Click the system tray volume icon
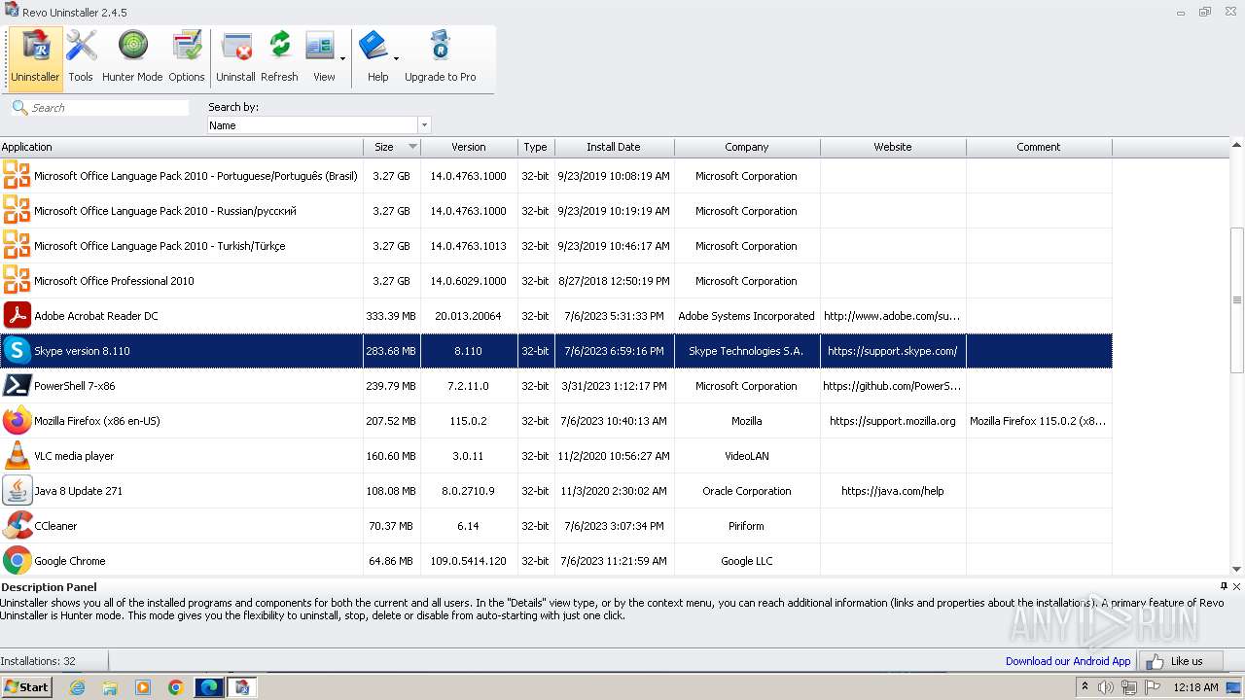This screenshot has width=1245, height=700. (x=1106, y=687)
